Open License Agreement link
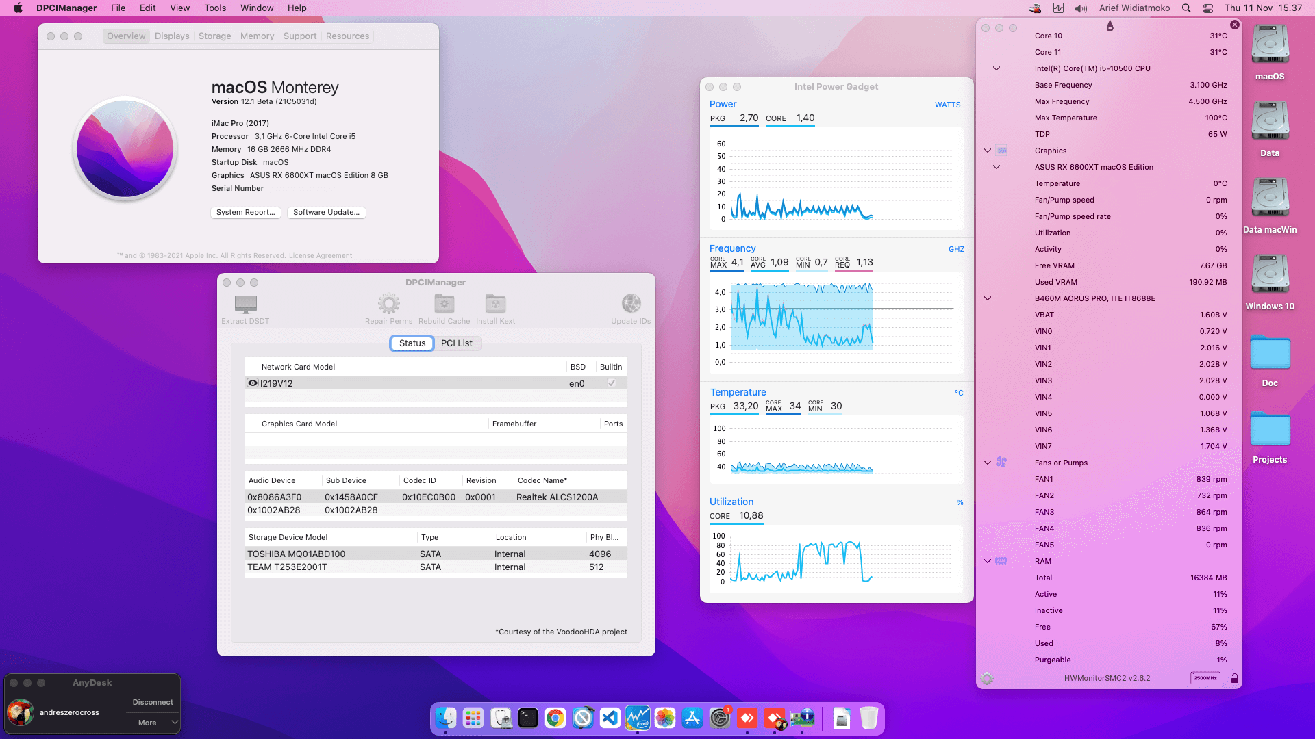This screenshot has height=739, width=1315. point(321,256)
